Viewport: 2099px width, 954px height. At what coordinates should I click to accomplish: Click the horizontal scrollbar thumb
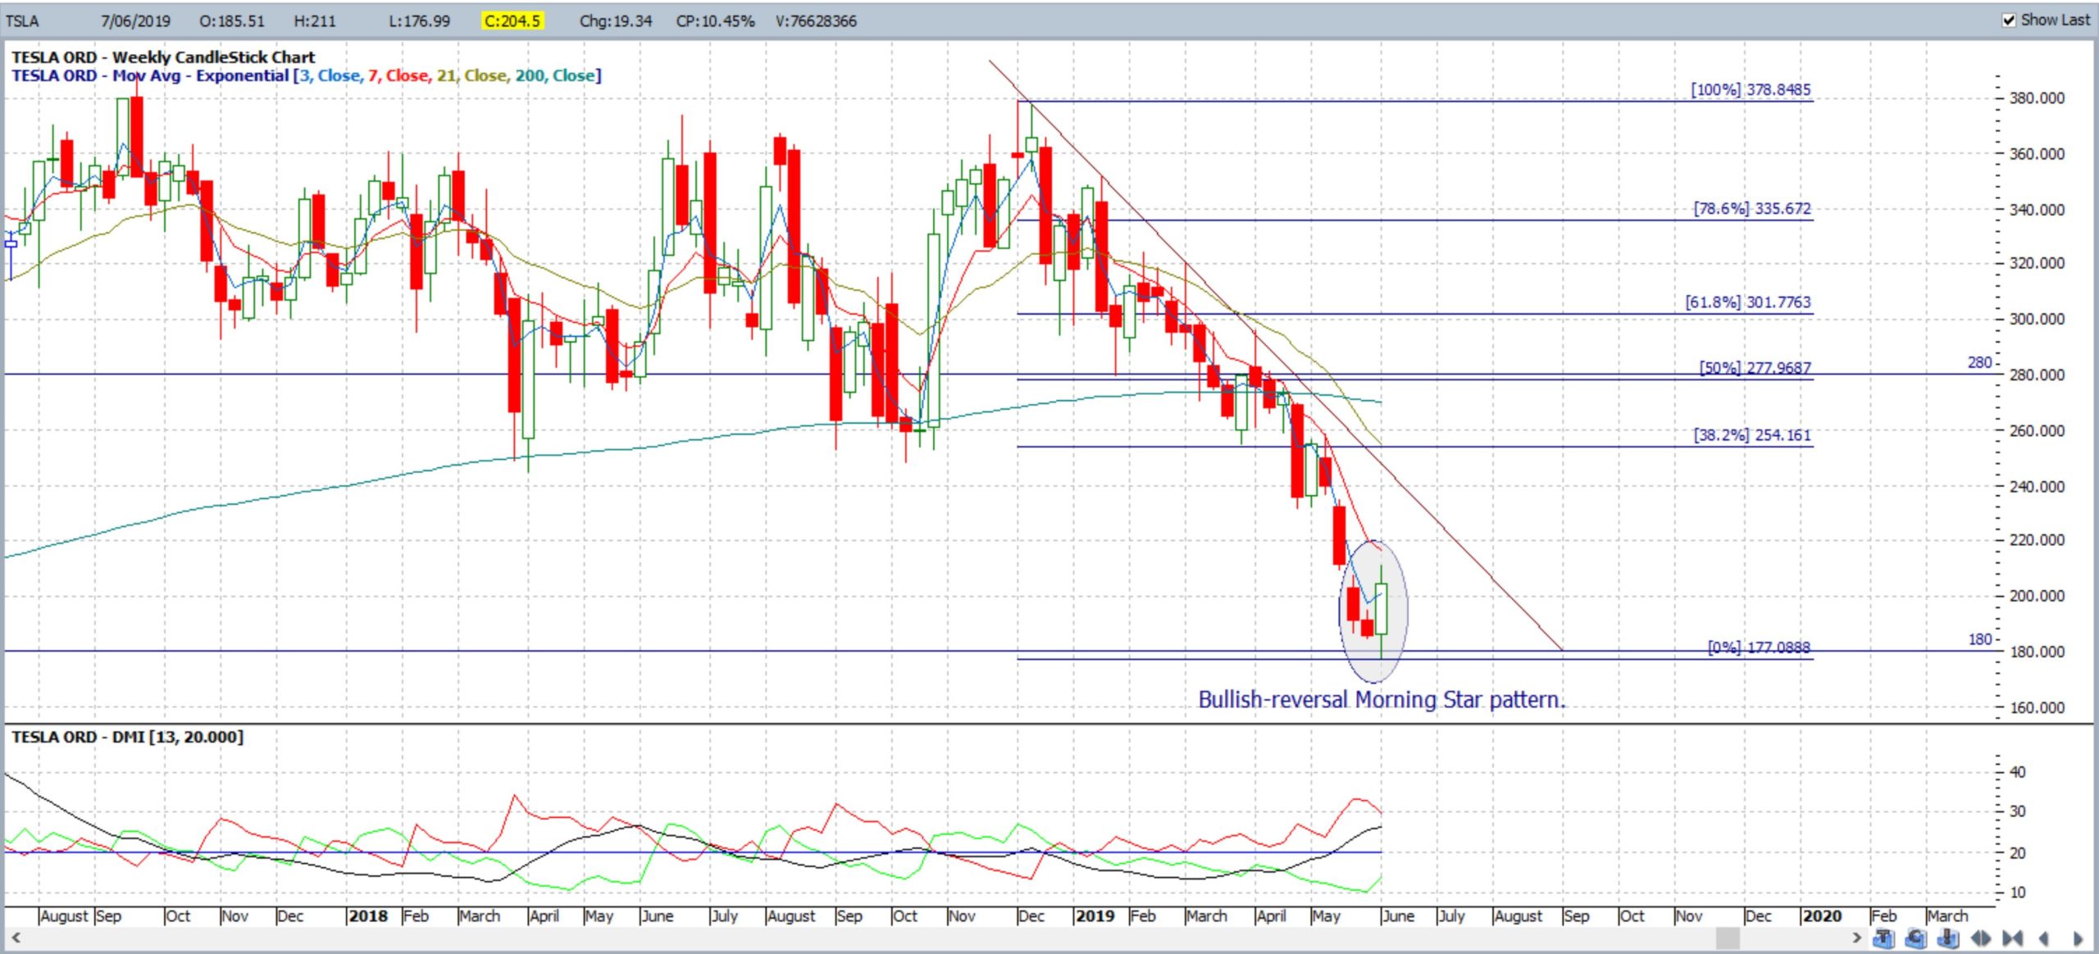[1728, 938]
